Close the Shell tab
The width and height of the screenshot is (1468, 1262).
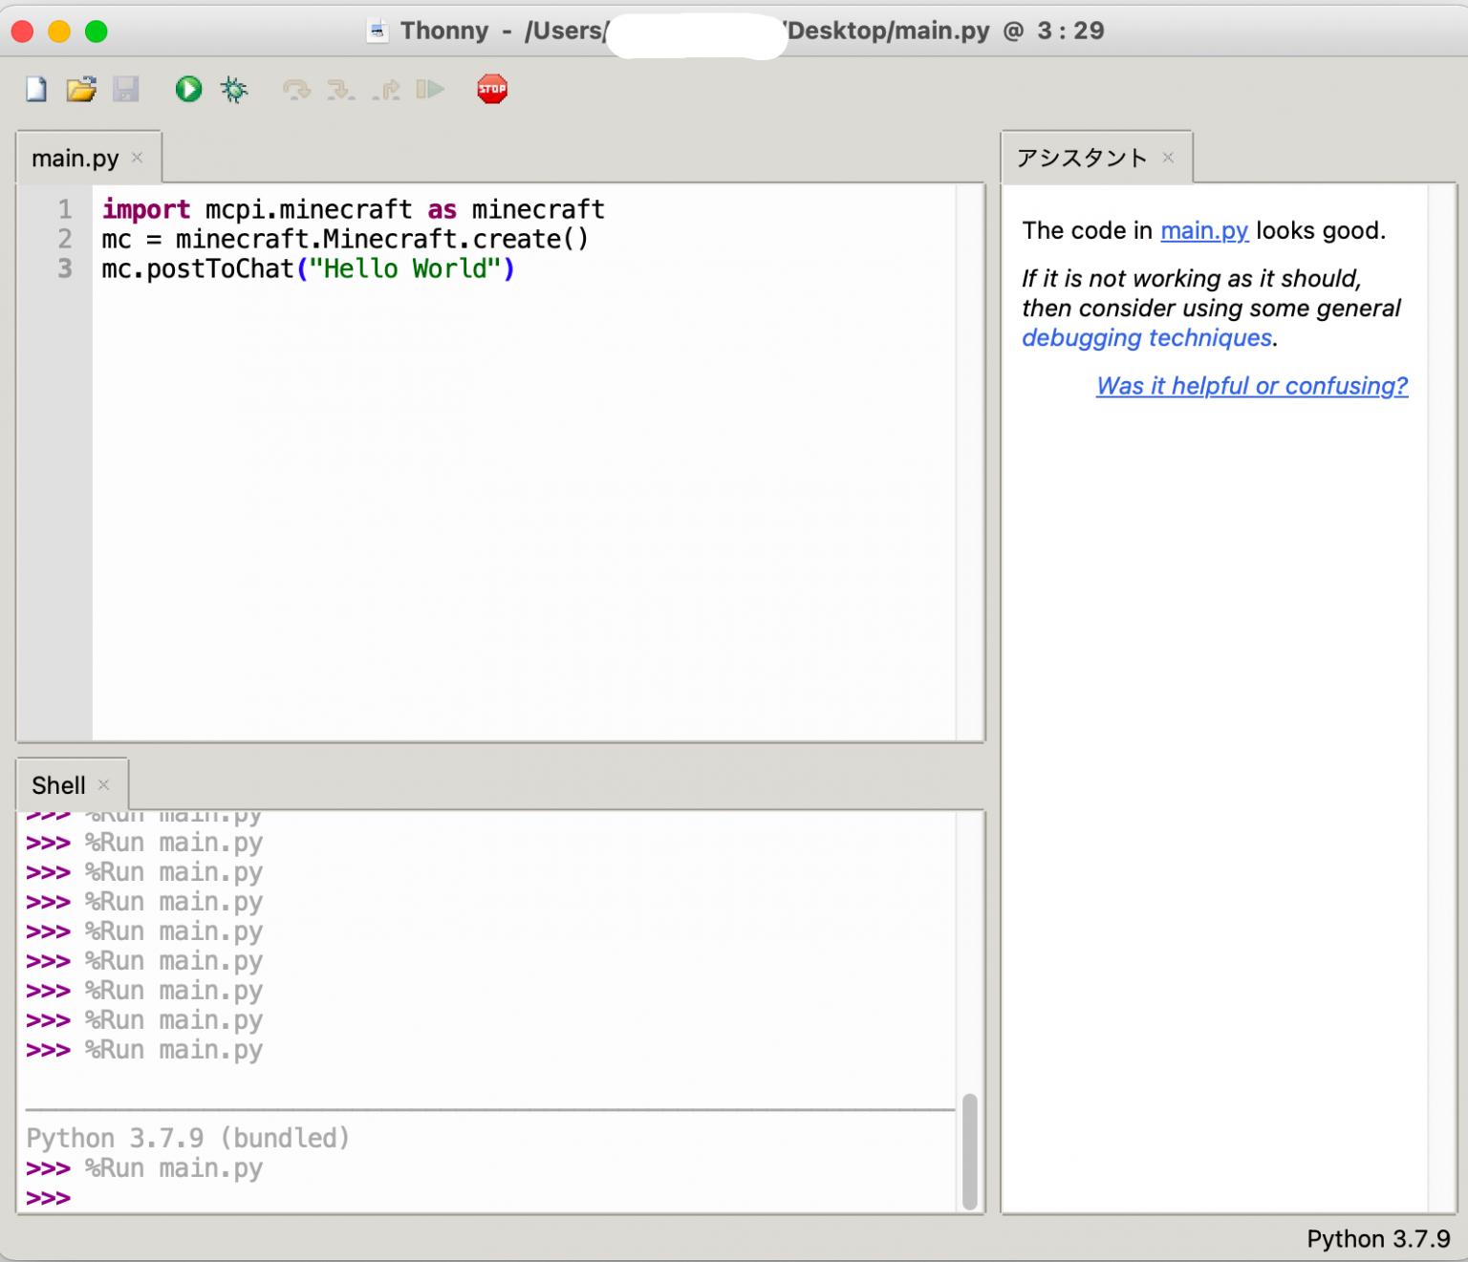(104, 784)
